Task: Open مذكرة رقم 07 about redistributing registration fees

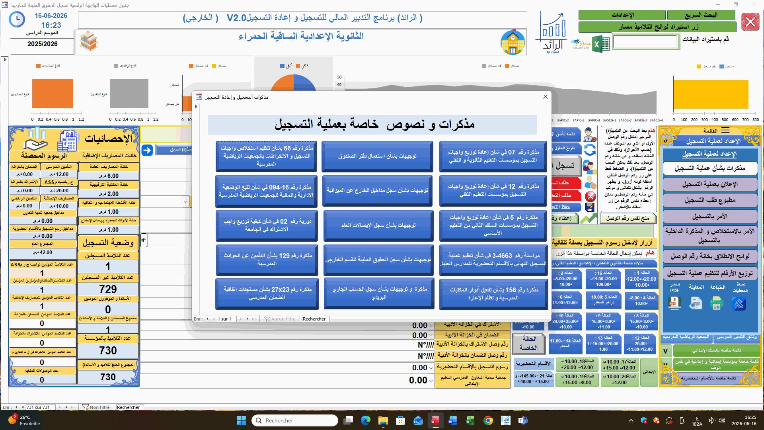Action: [x=493, y=156]
